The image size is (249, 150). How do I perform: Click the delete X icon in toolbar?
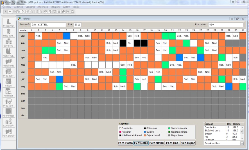click(x=23, y=11)
